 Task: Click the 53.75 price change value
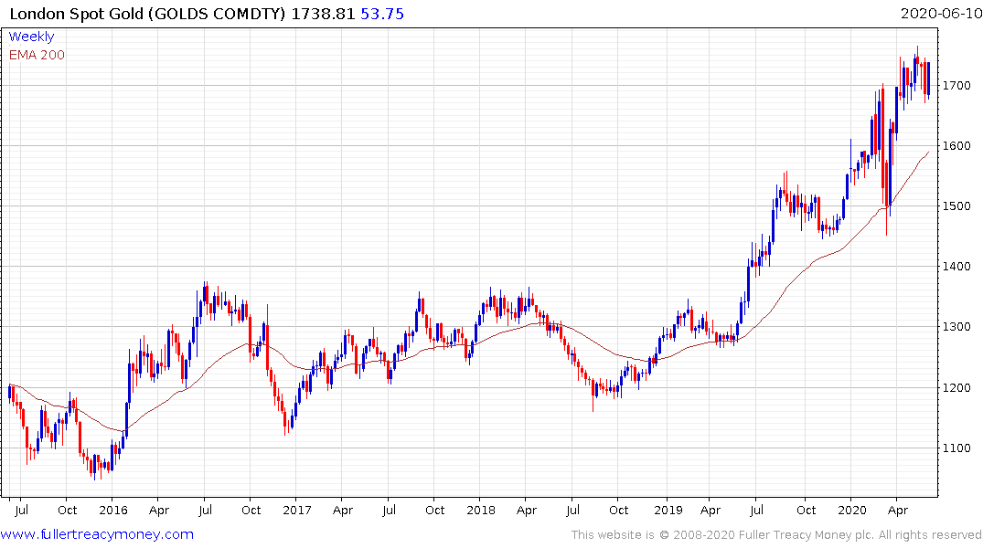point(382,14)
